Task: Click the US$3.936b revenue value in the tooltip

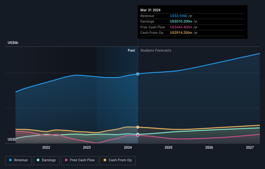Action: (178, 16)
